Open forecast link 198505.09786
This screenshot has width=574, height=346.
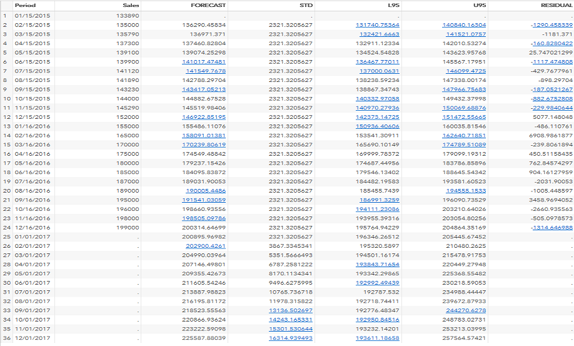pyautogui.click(x=204, y=218)
